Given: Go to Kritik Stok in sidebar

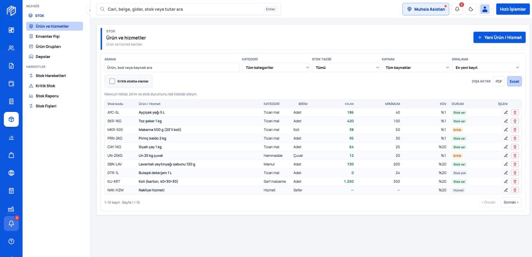Looking at the screenshot, I should [x=55, y=86].
